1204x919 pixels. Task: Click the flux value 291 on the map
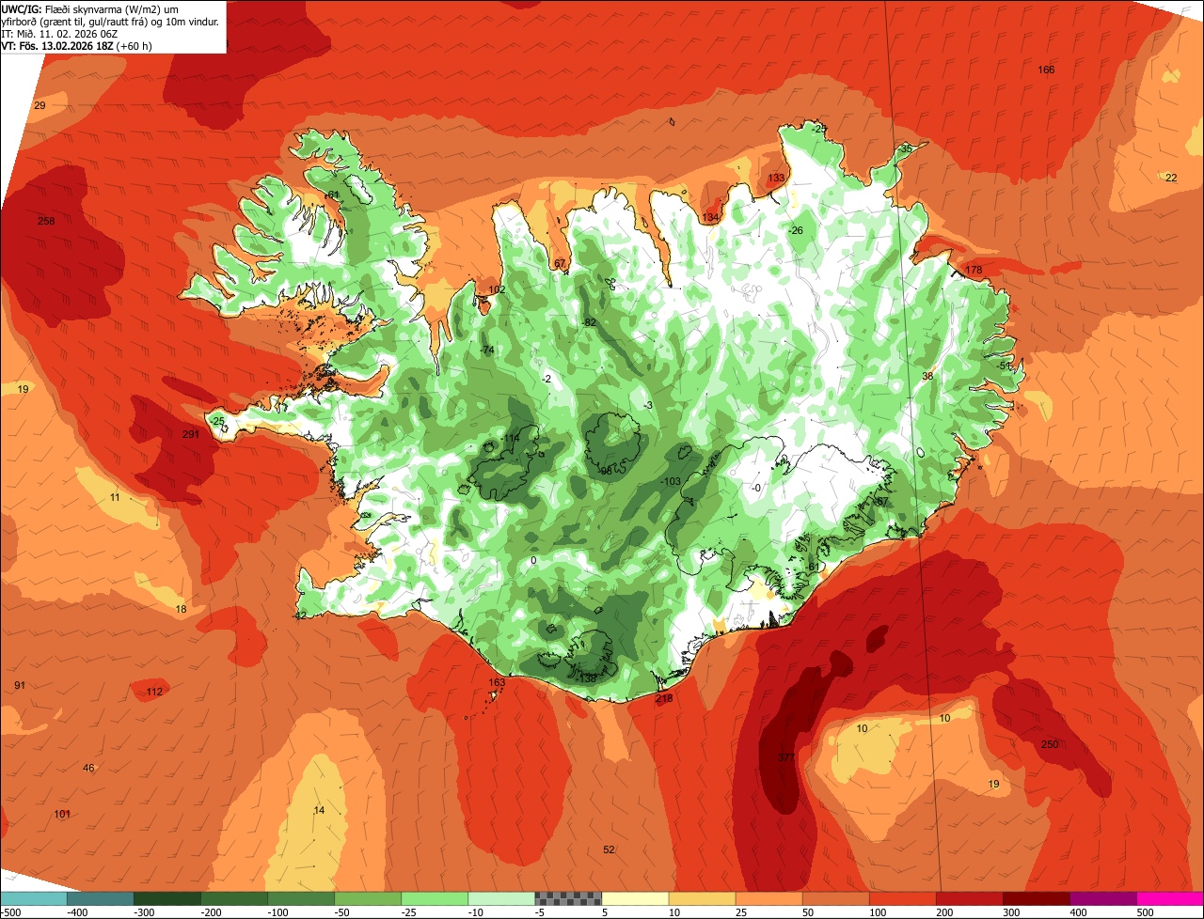click(x=191, y=434)
